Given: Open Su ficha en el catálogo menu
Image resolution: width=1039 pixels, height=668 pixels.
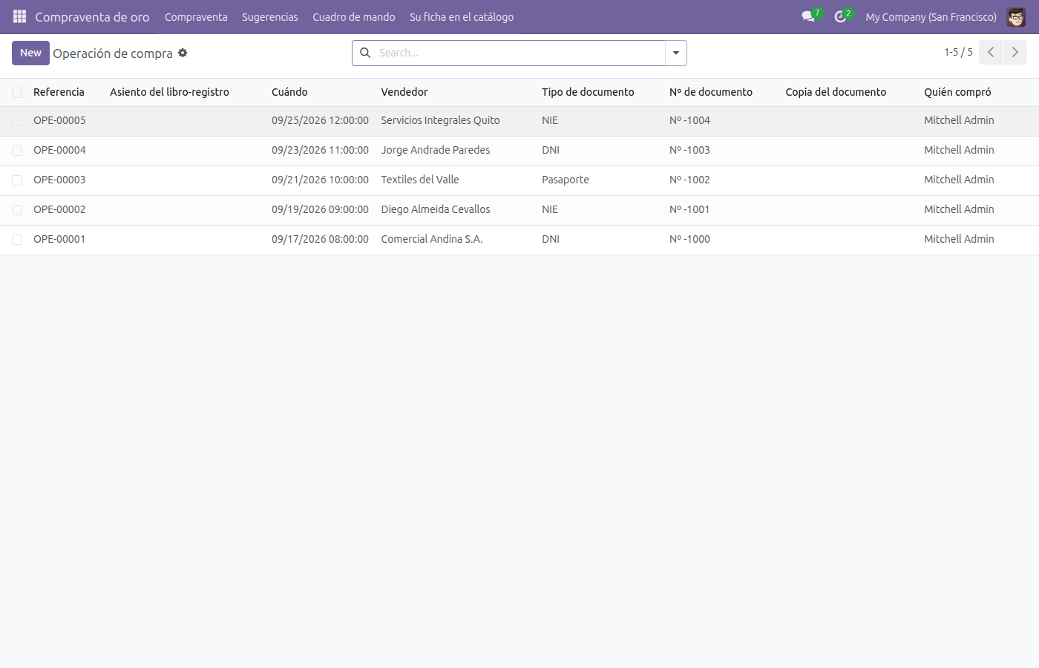Looking at the screenshot, I should [462, 17].
